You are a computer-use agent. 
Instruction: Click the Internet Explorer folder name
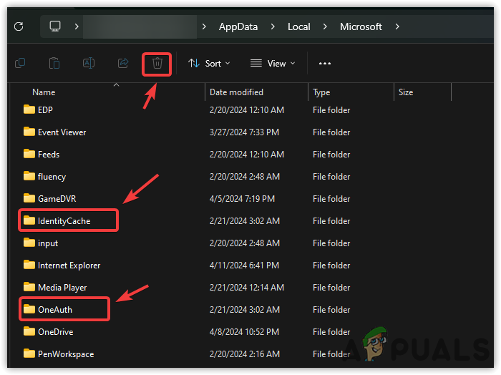pos(69,266)
